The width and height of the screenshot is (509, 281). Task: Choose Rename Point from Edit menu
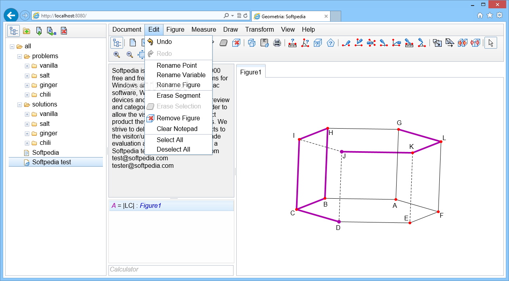click(x=179, y=65)
